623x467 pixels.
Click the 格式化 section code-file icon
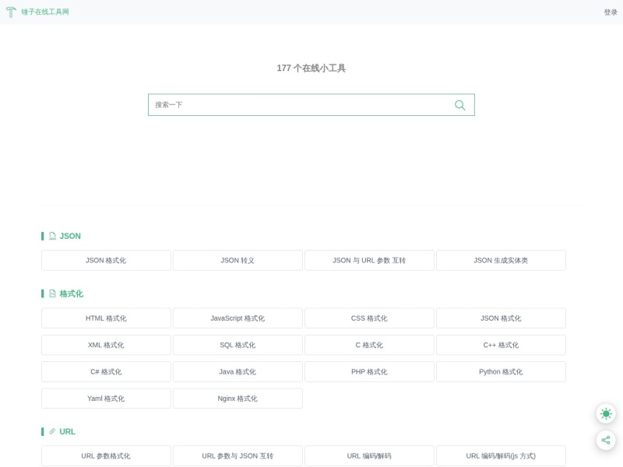[x=52, y=293]
